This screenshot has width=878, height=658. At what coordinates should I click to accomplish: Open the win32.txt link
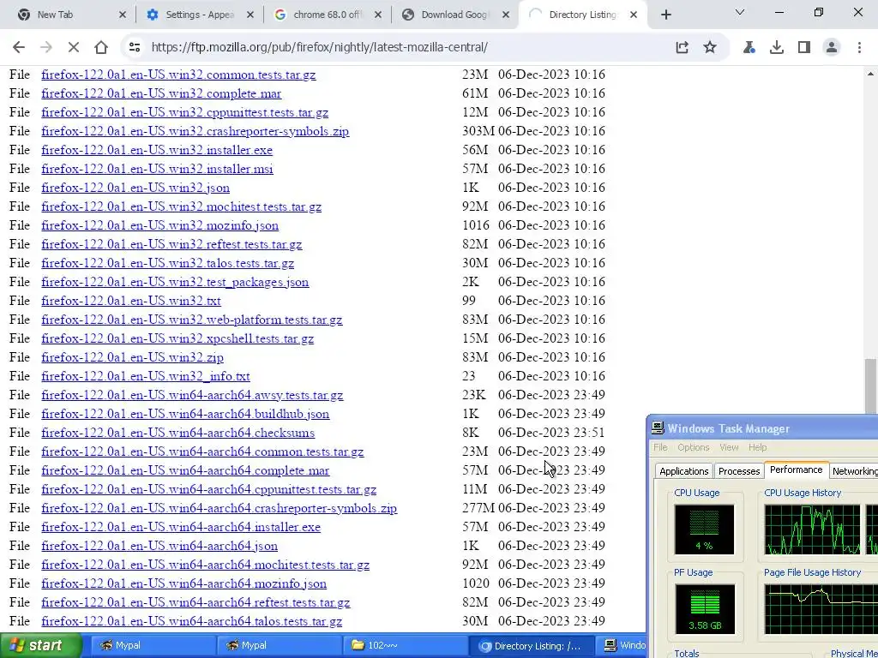(x=131, y=301)
